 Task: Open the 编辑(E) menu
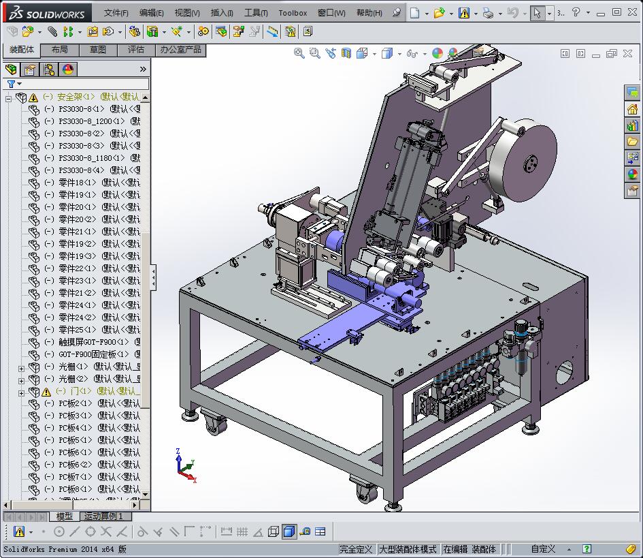pos(151,13)
